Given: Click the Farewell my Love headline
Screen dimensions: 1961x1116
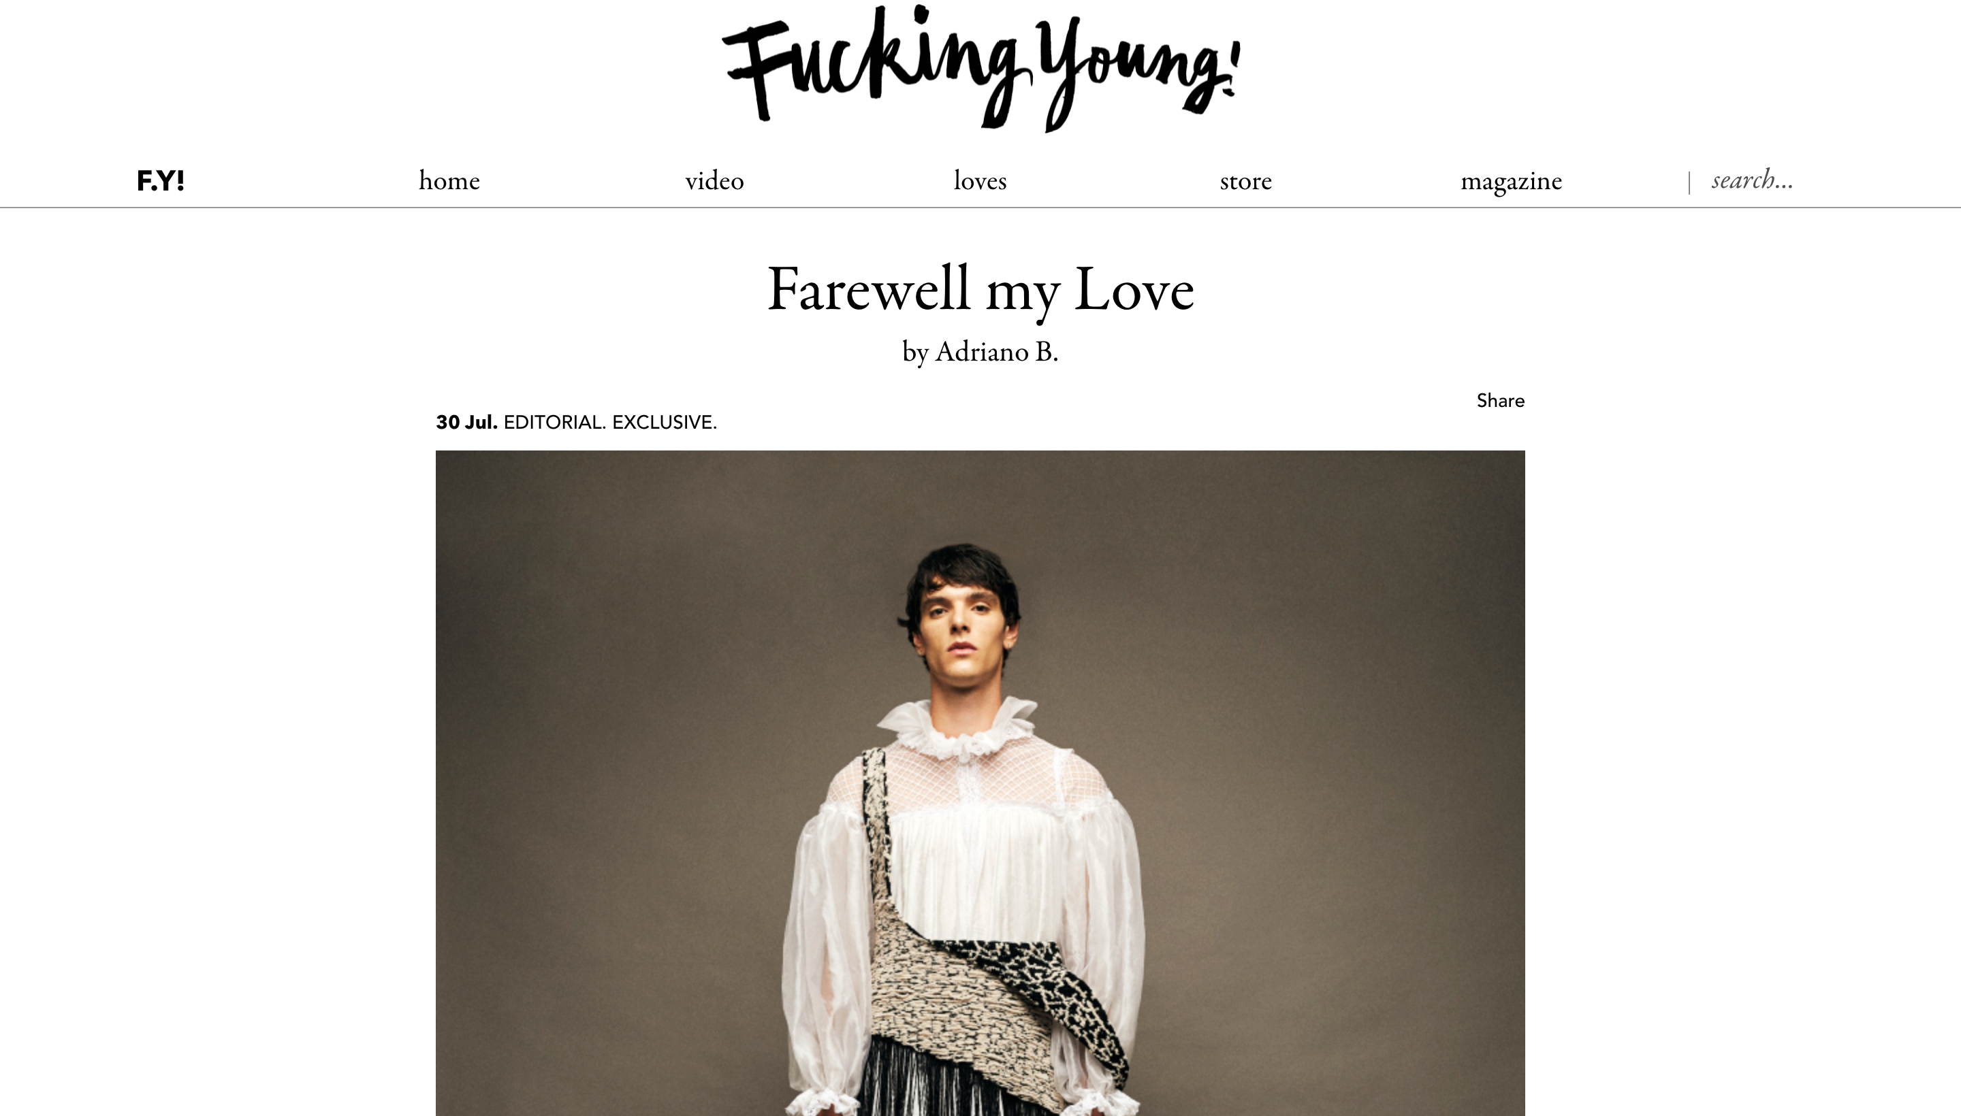Looking at the screenshot, I should coord(980,289).
